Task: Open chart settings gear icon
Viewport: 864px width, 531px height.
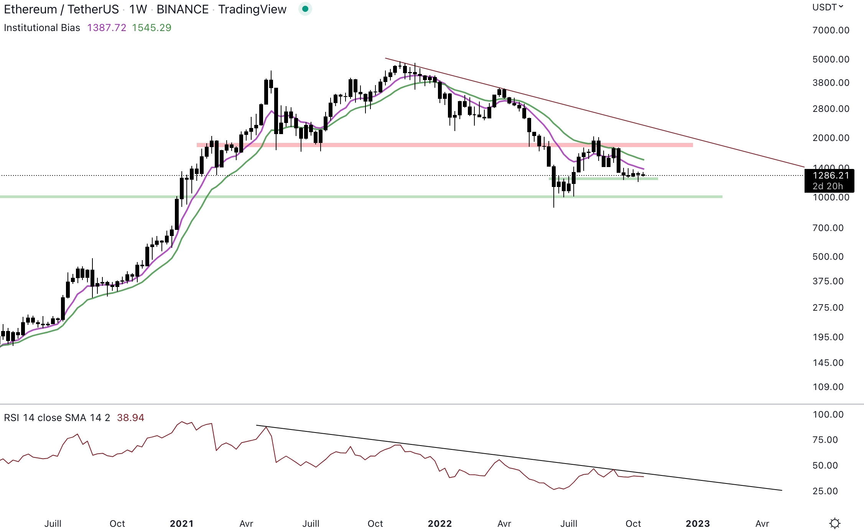Action: (834, 523)
